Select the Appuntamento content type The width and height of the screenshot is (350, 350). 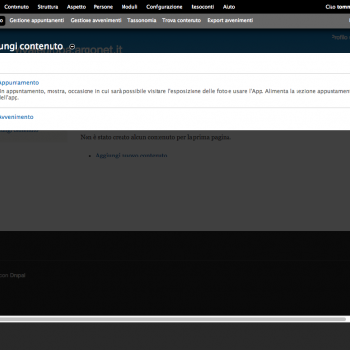(x=19, y=83)
